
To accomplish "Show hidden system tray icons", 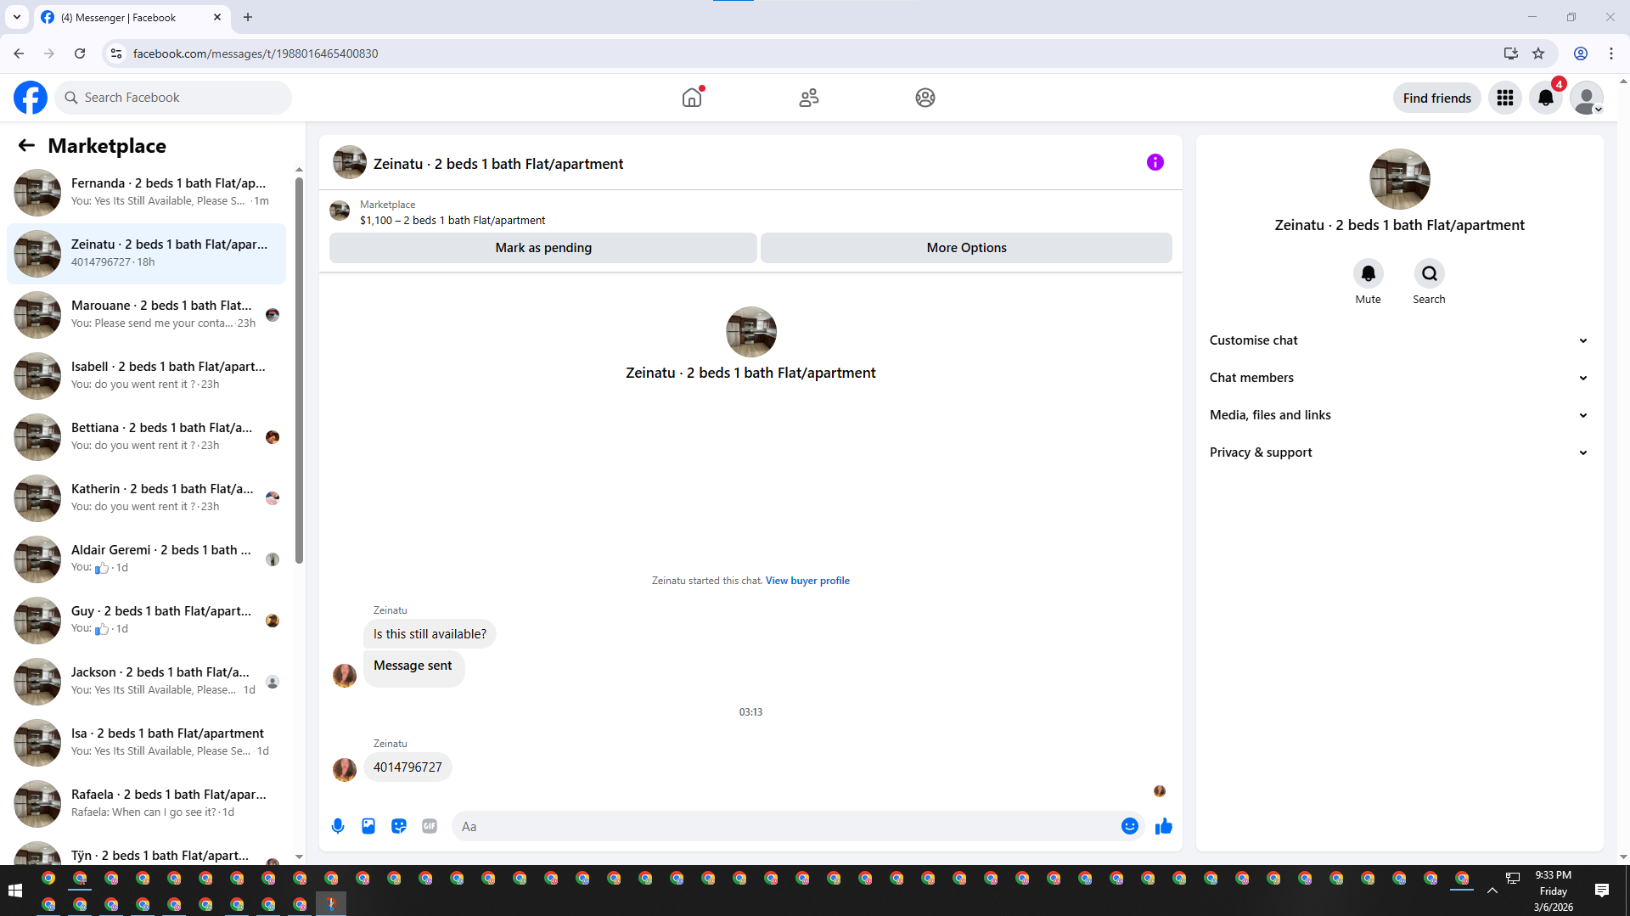I will 1492,891.
